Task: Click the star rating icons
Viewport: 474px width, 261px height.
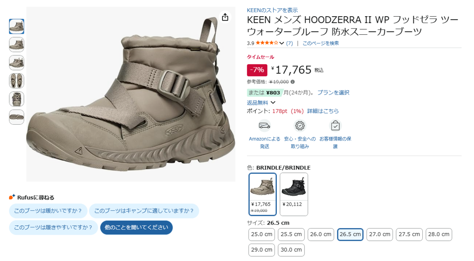Action: (267, 43)
